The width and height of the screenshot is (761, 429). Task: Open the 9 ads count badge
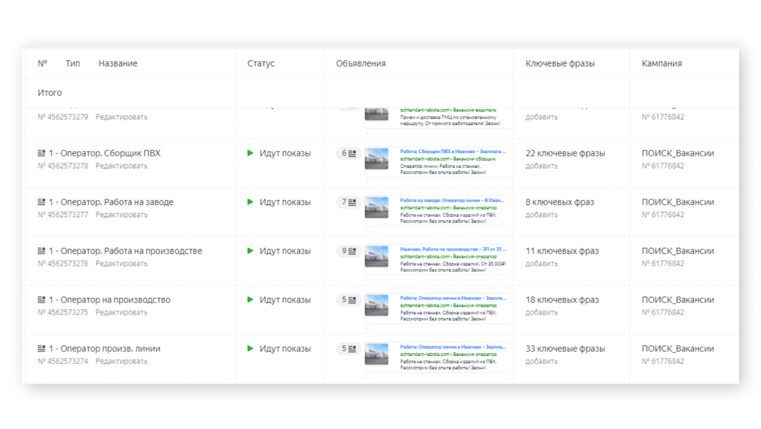click(x=348, y=251)
